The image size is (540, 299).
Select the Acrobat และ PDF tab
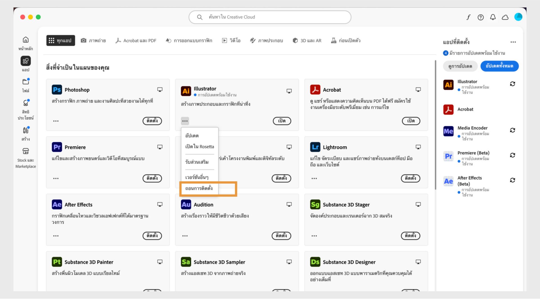coord(136,41)
